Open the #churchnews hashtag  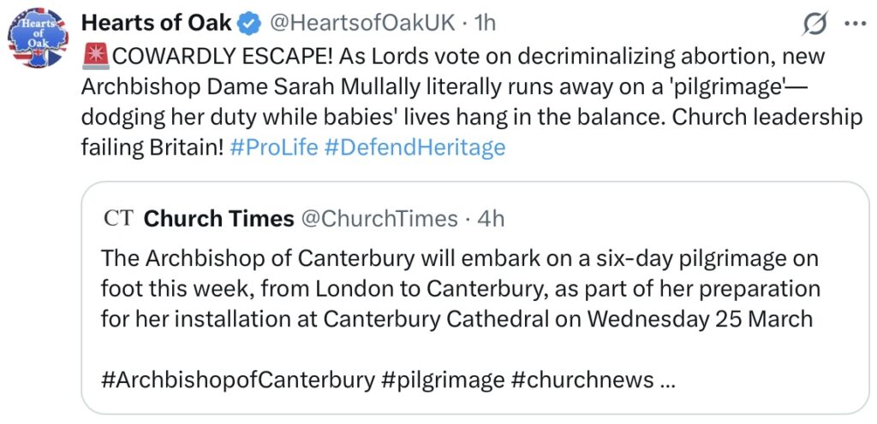582,379
